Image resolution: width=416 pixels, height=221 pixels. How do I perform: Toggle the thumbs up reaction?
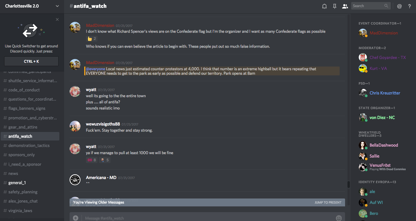92,39
